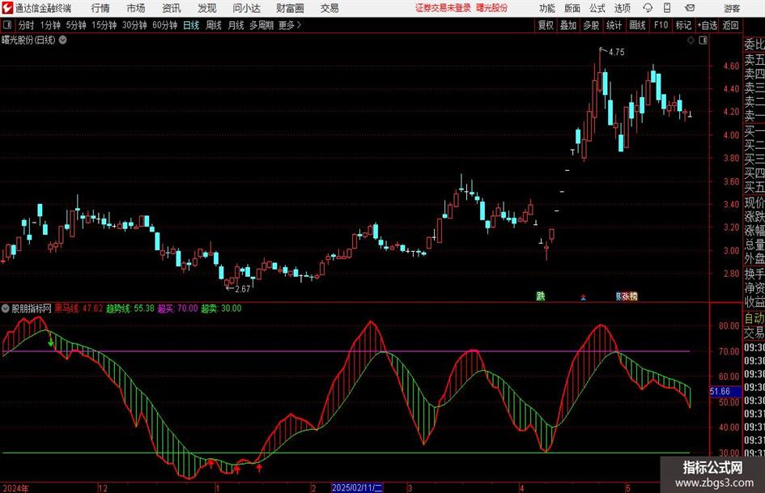Switch to 分时 chart tab
Viewport: 765px width, 493px height.
26,25
